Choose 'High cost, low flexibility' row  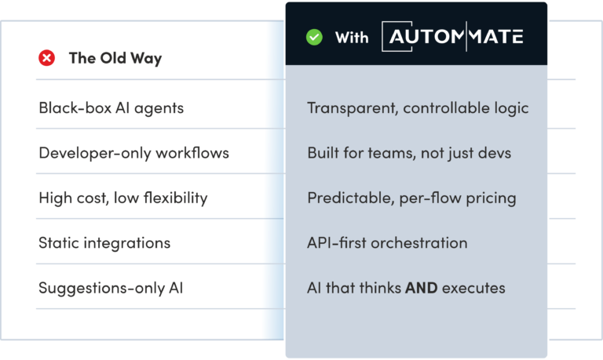(x=122, y=198)
